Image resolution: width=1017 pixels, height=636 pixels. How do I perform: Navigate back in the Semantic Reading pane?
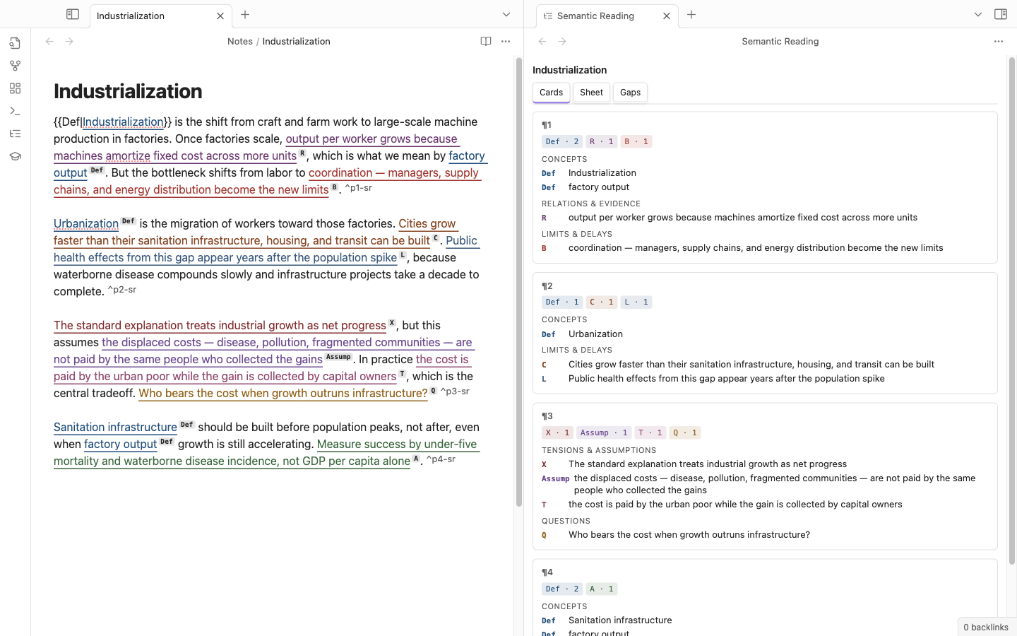click(x=542, y=42)
